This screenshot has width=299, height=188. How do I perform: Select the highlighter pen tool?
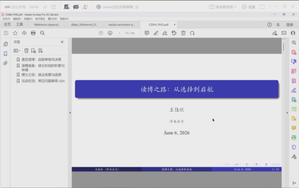156,33
